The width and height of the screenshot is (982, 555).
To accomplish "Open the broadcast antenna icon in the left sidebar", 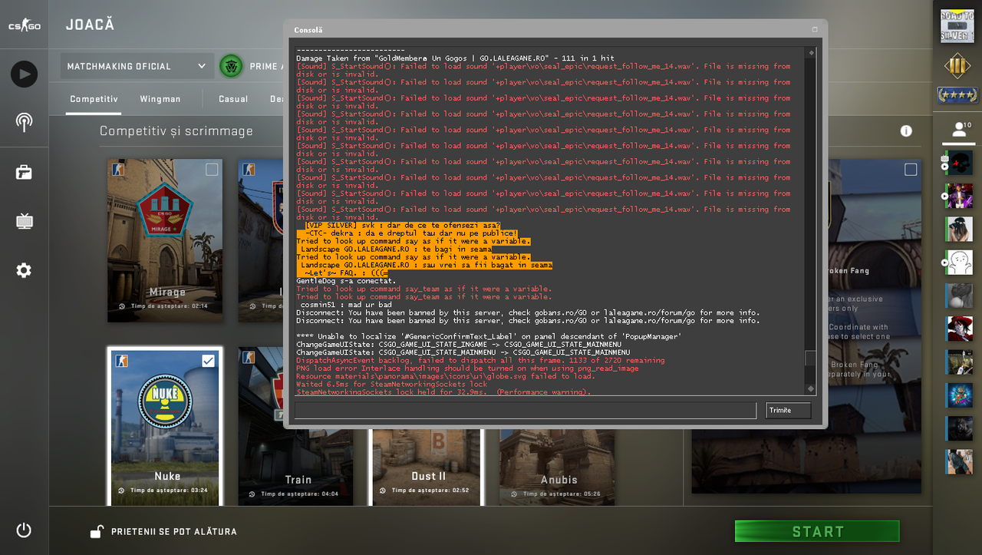I will pos(24,122).
